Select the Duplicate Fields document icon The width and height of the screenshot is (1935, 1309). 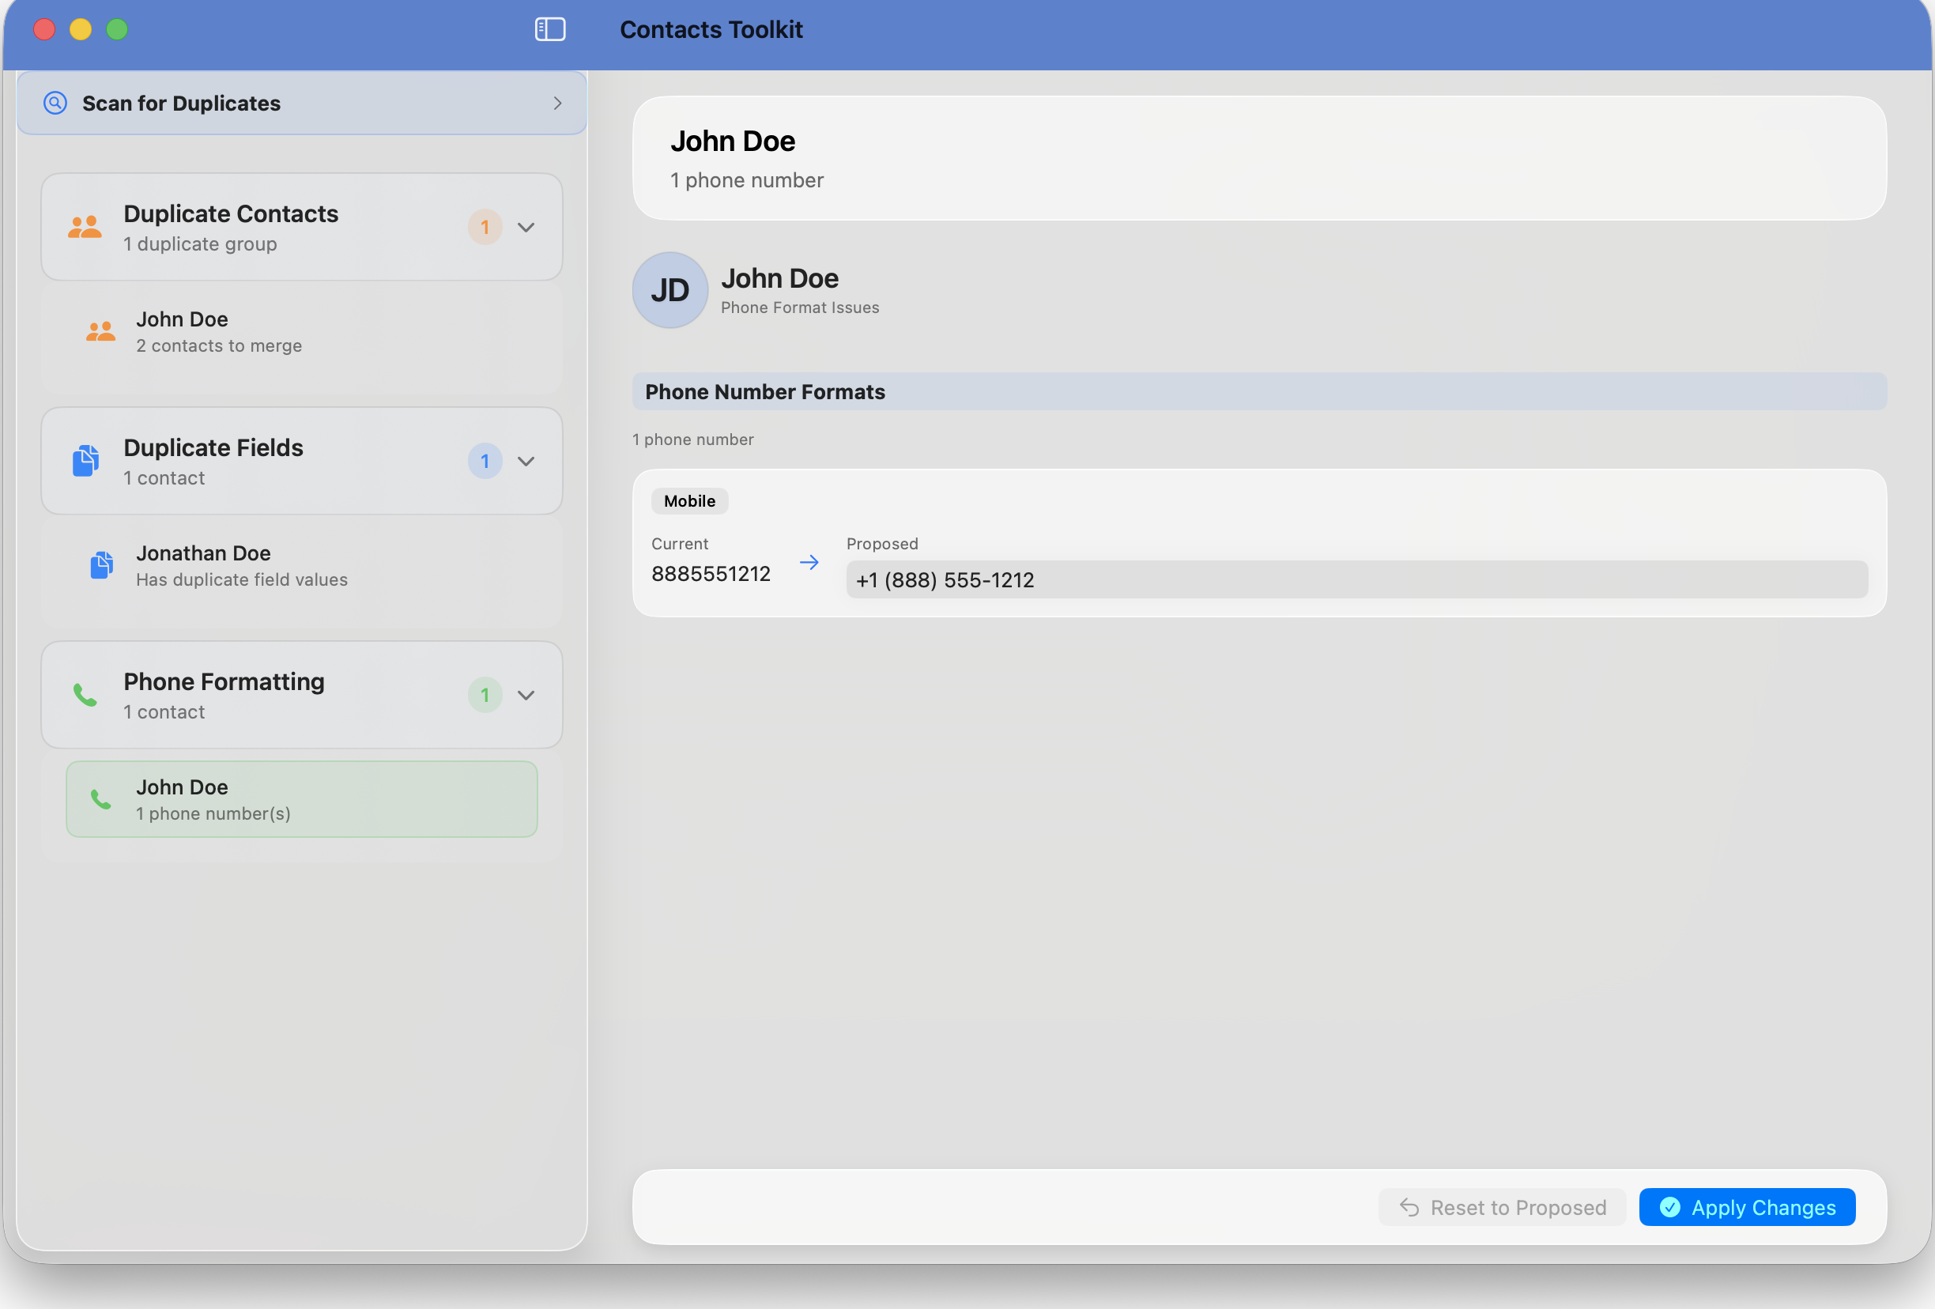[84, 461]
